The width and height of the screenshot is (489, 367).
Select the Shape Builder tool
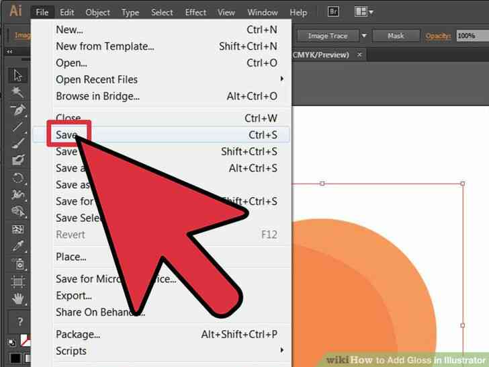pyautogui.click(x=17, y=212)
